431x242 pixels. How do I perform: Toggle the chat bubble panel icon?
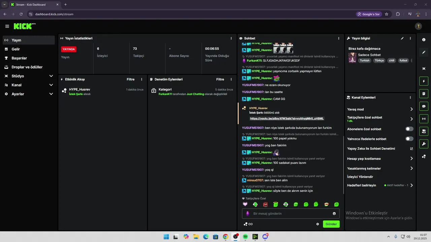pos(424,106)
